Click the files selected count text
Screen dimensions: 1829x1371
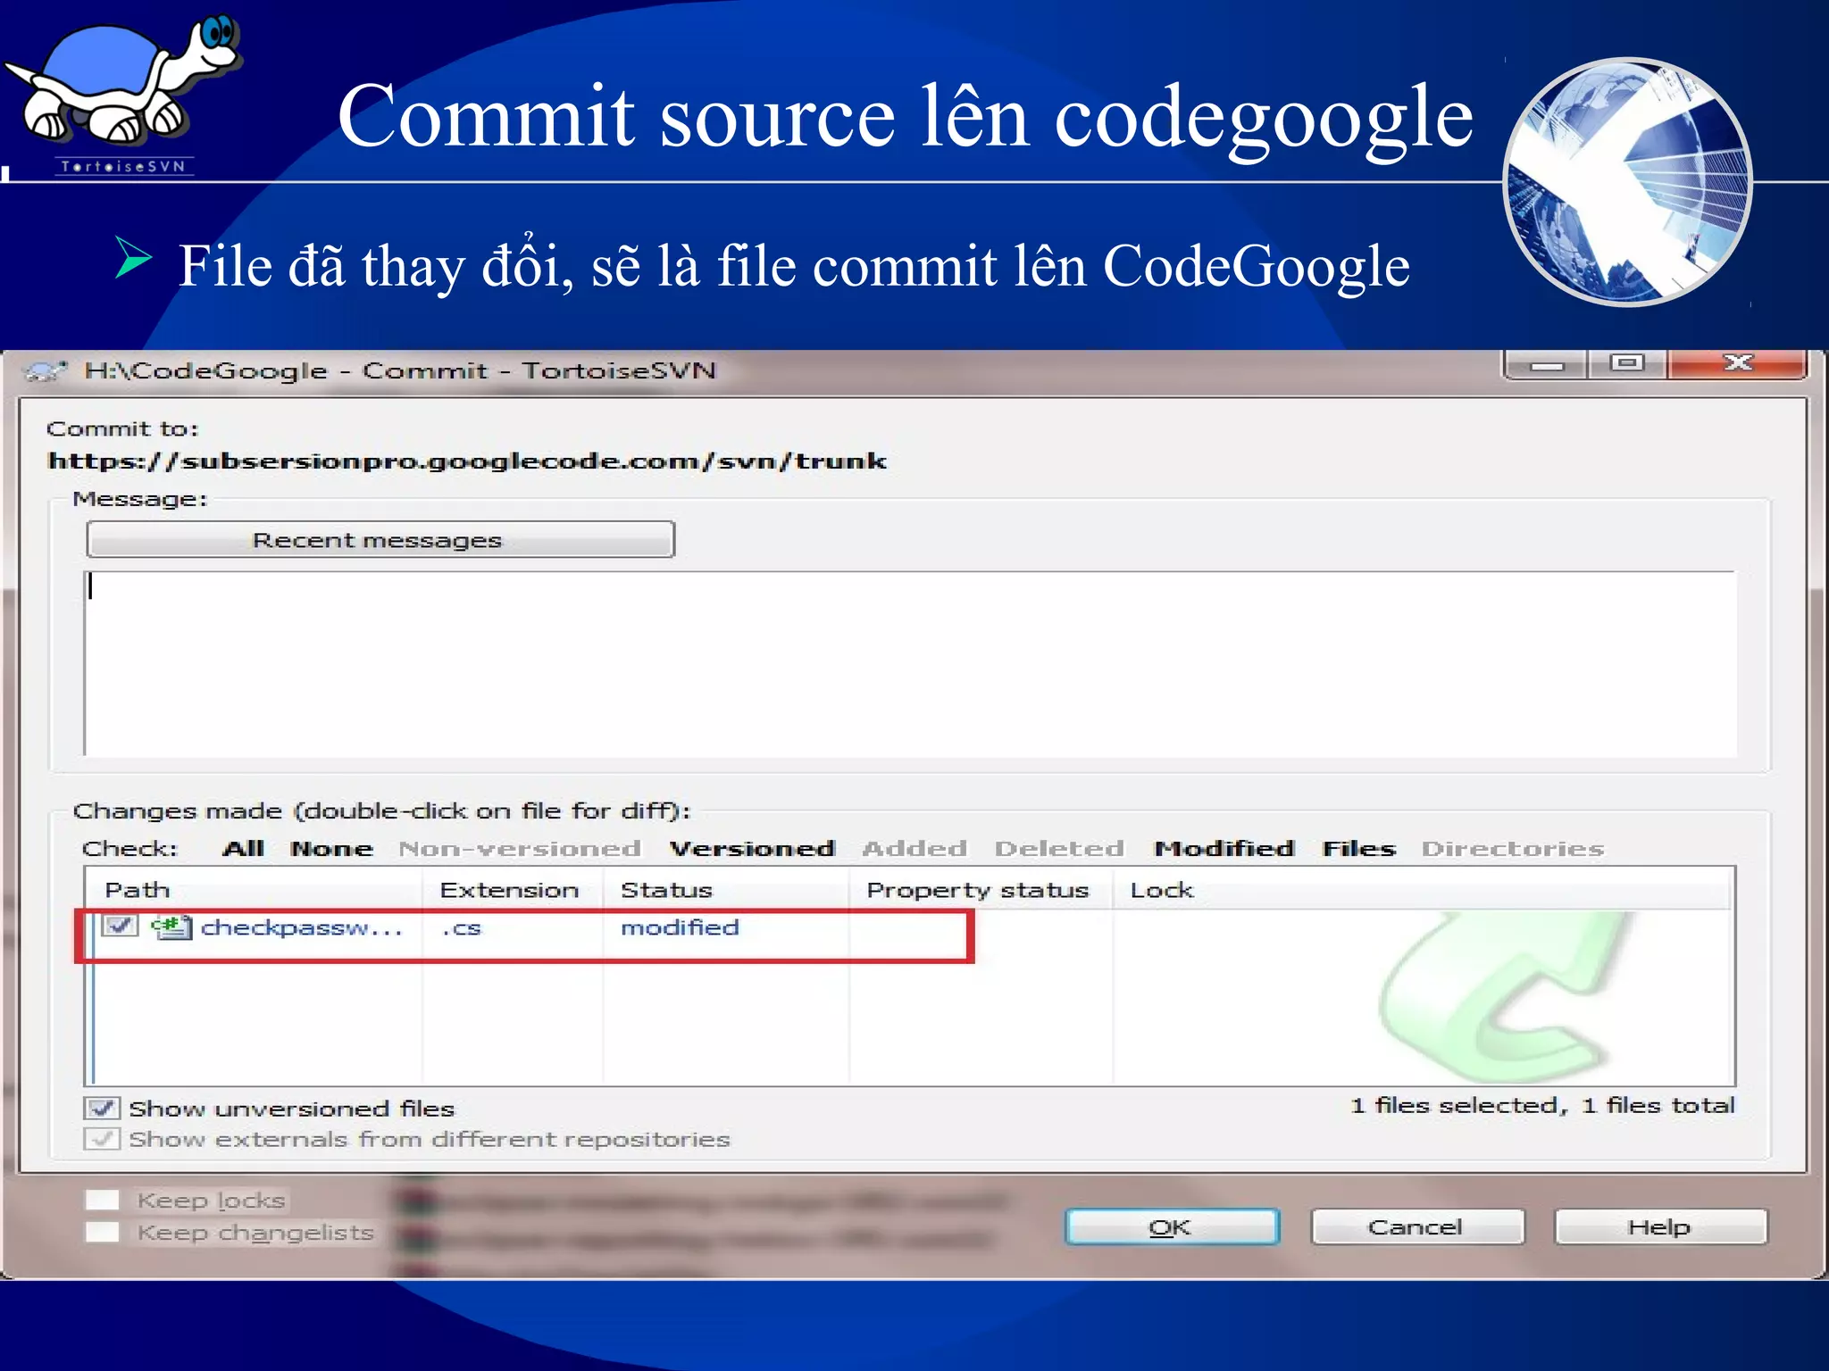1542,1105
